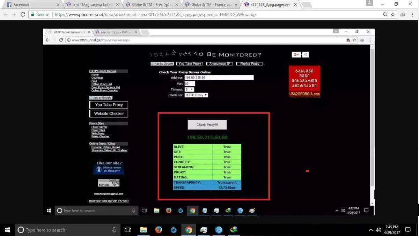Click the Chrome icon on the outer taskbar
Image resolution: width=419 pixels, height=236 pixels.
coord(189,230)
